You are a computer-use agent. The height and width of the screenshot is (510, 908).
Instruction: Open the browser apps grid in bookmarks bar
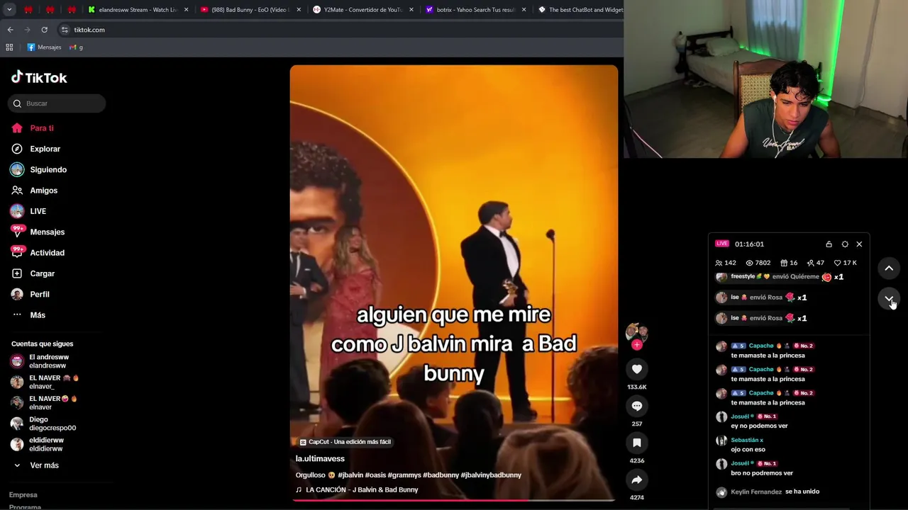(9, 47)
